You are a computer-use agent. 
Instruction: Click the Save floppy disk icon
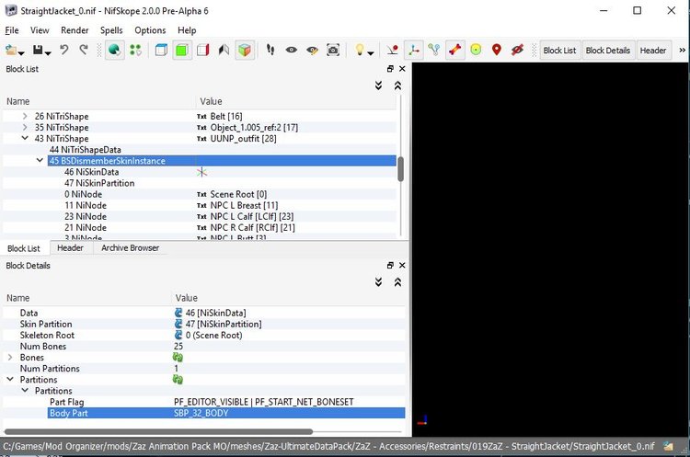38,51
